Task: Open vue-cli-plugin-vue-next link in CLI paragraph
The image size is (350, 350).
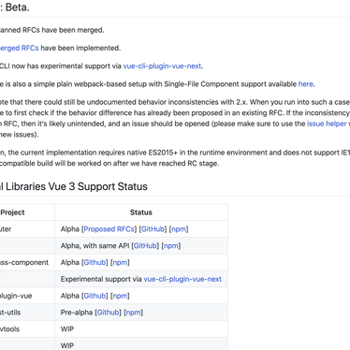Action: [x=163, y=66]
